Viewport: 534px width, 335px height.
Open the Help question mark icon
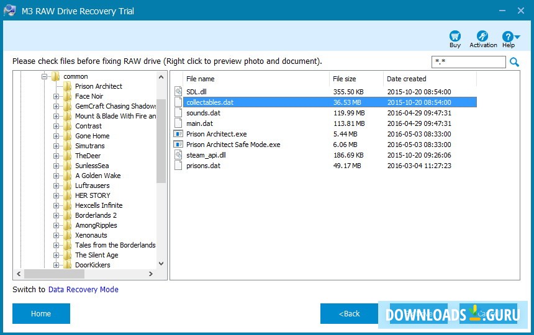click(x=508, y=37)
